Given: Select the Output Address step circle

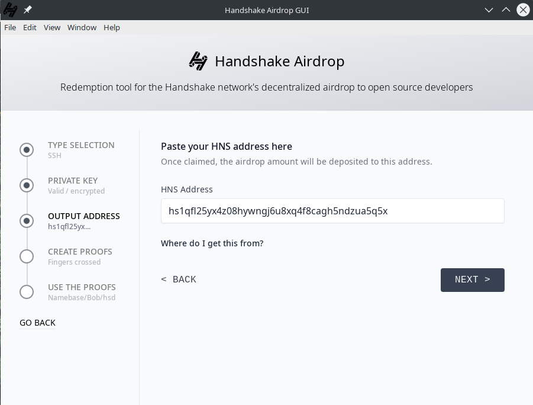Looking at the screenshot, I should 27,221.
